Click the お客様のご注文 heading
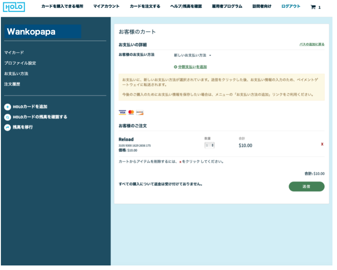The image size is (337, 270). tap(133, 126)
